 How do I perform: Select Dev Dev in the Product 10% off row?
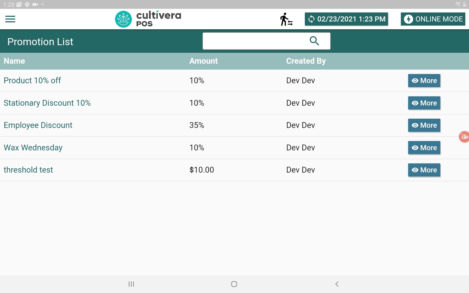(300, 81)
